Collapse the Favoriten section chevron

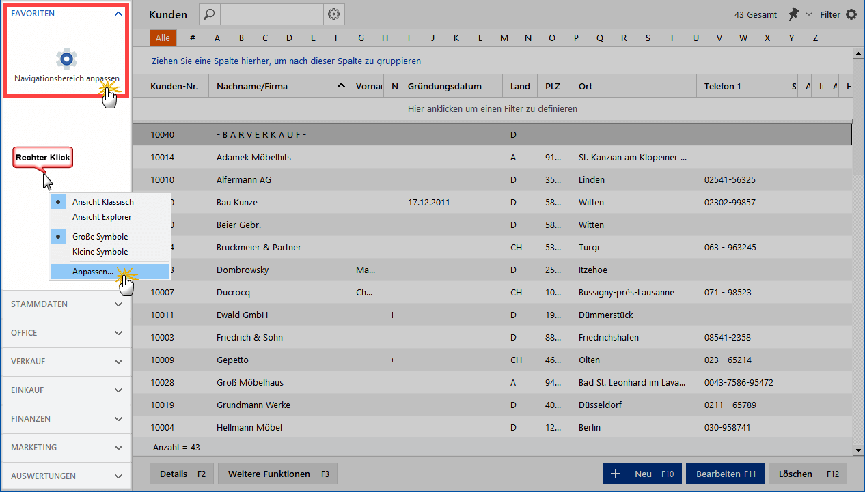pyautogui.click(x=118, y=14)
